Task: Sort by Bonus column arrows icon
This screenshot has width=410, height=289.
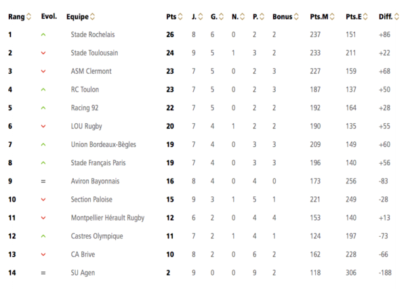Action: (x=296, y=17)
